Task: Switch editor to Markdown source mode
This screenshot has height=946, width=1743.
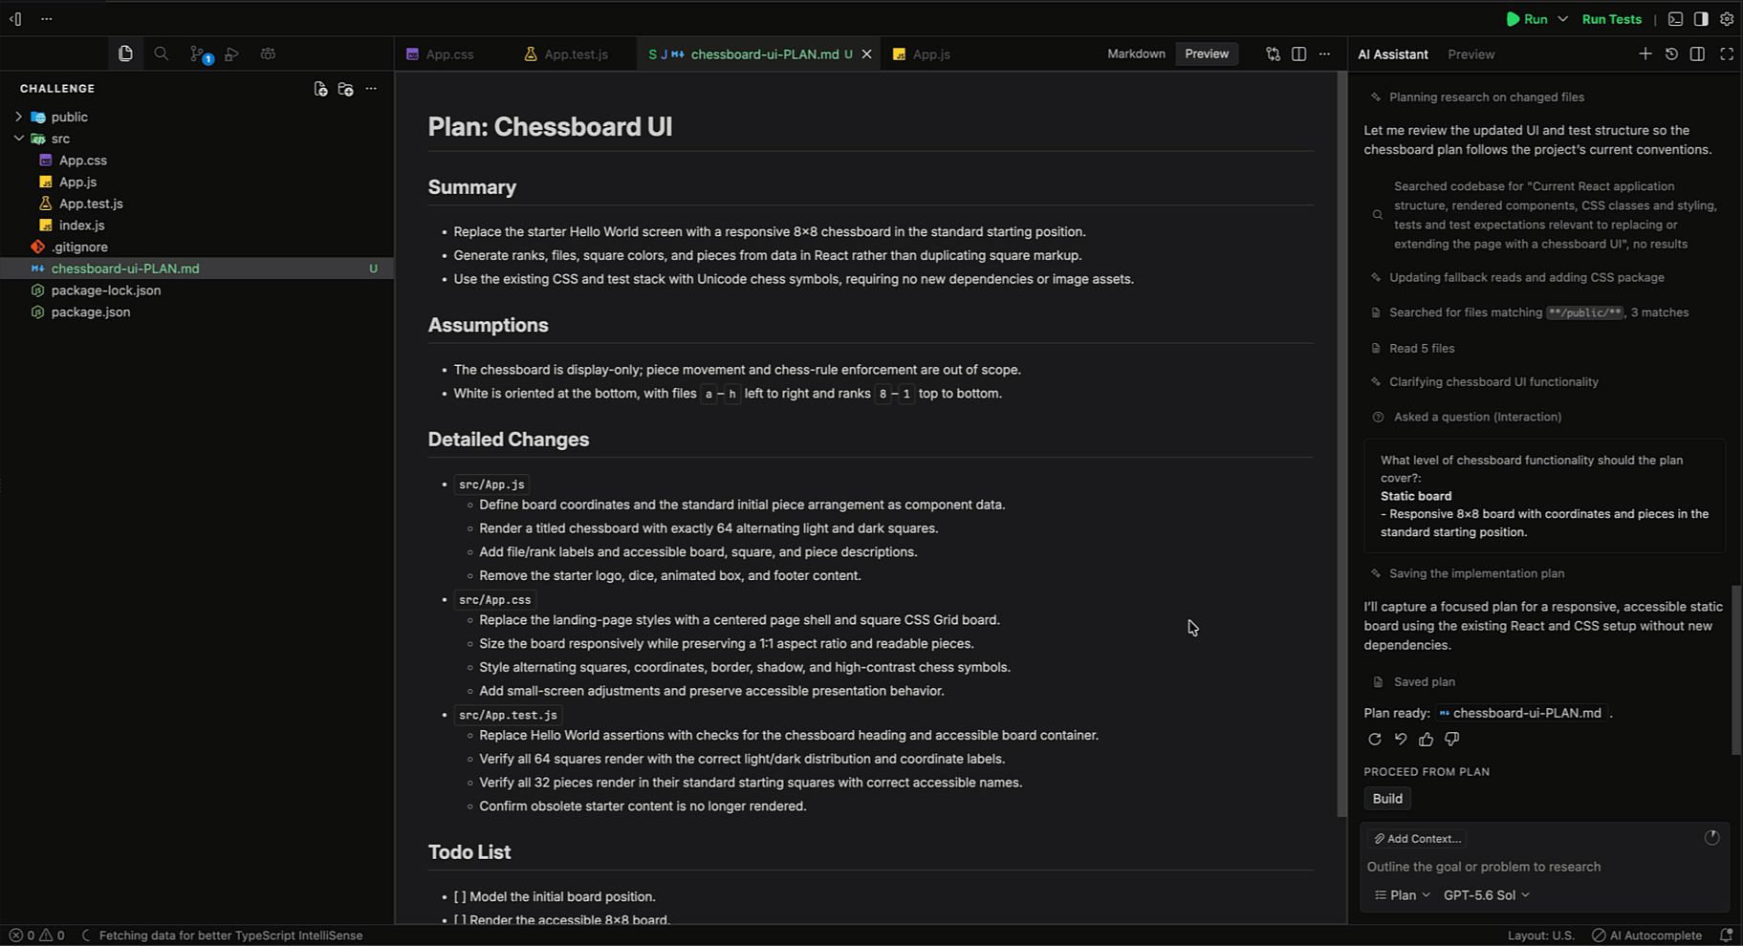Action: pyautogui.click(x=1136, y=54)
